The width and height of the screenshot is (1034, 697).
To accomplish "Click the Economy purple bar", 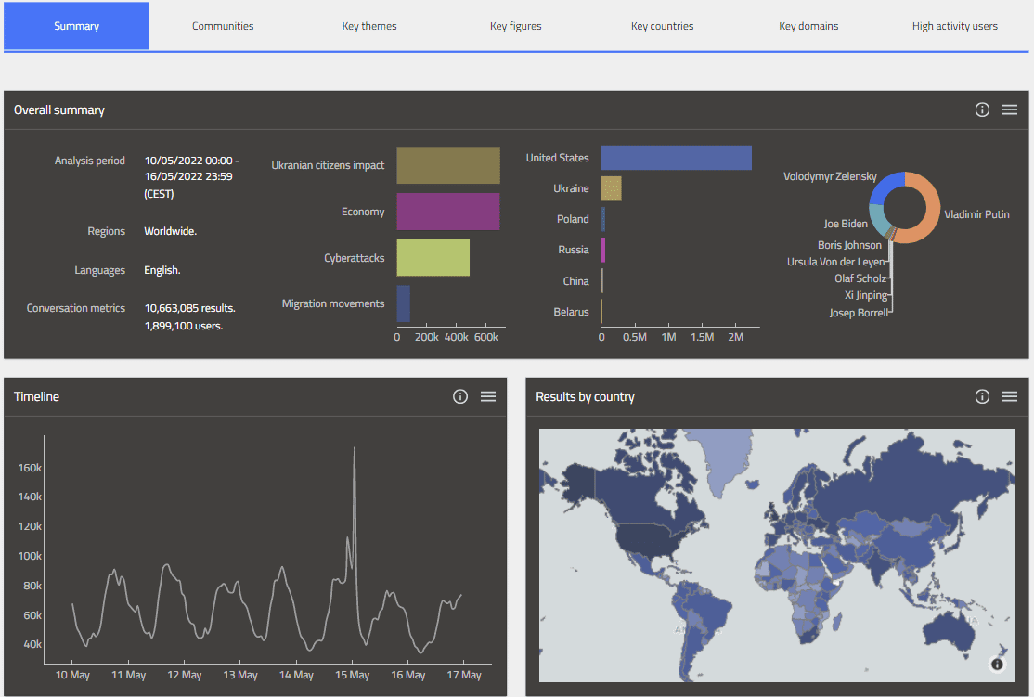I will point(447,212).
